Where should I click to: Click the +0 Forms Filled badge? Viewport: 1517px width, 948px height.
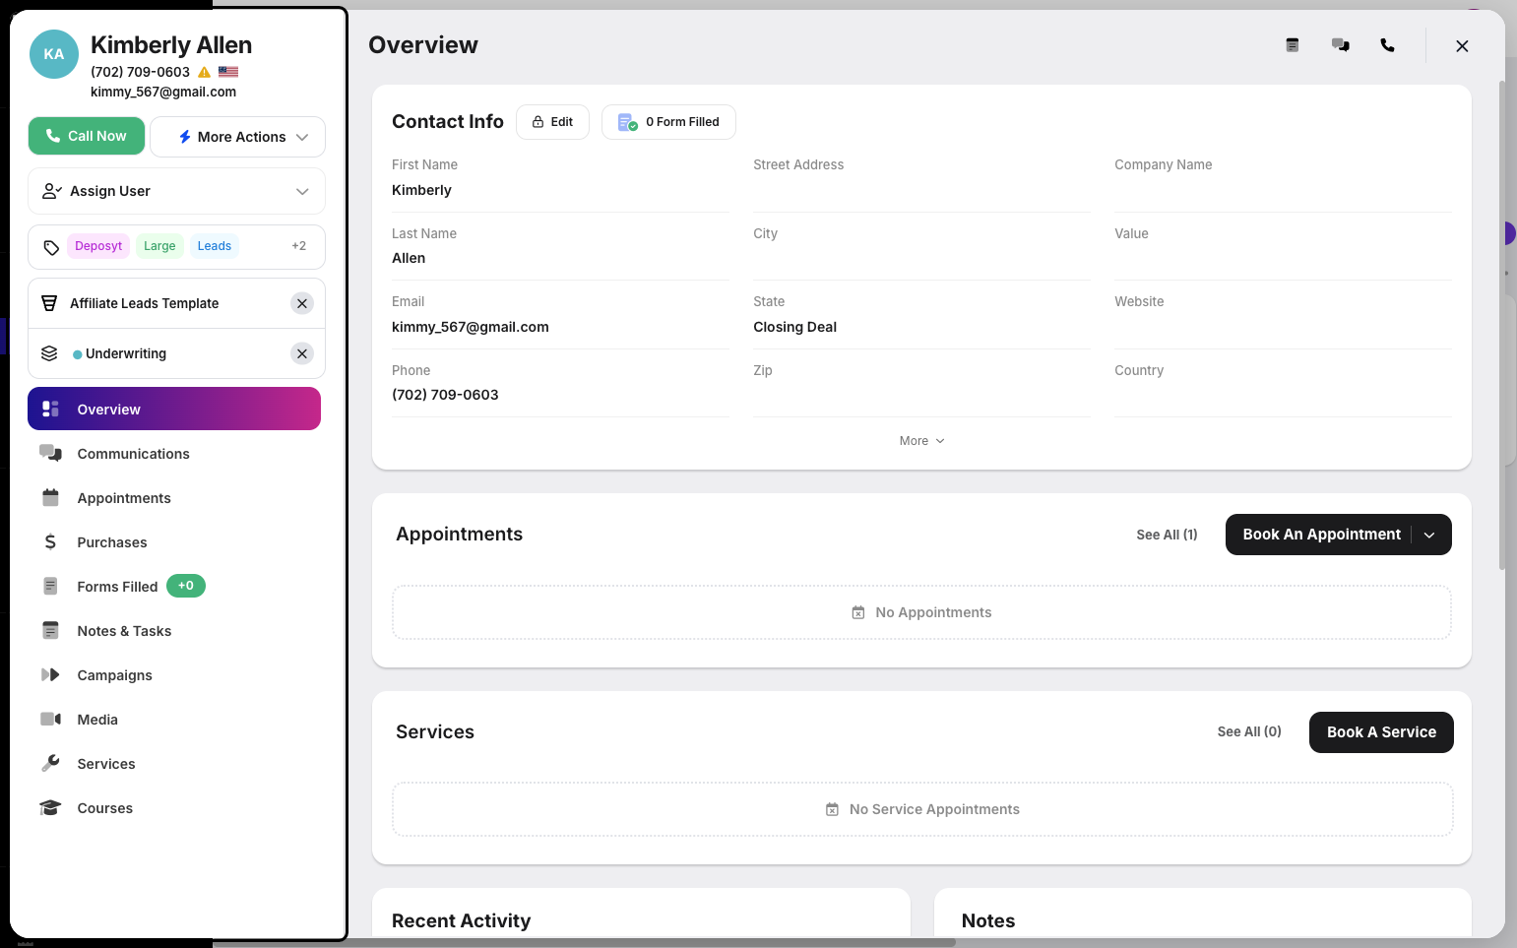186,586
